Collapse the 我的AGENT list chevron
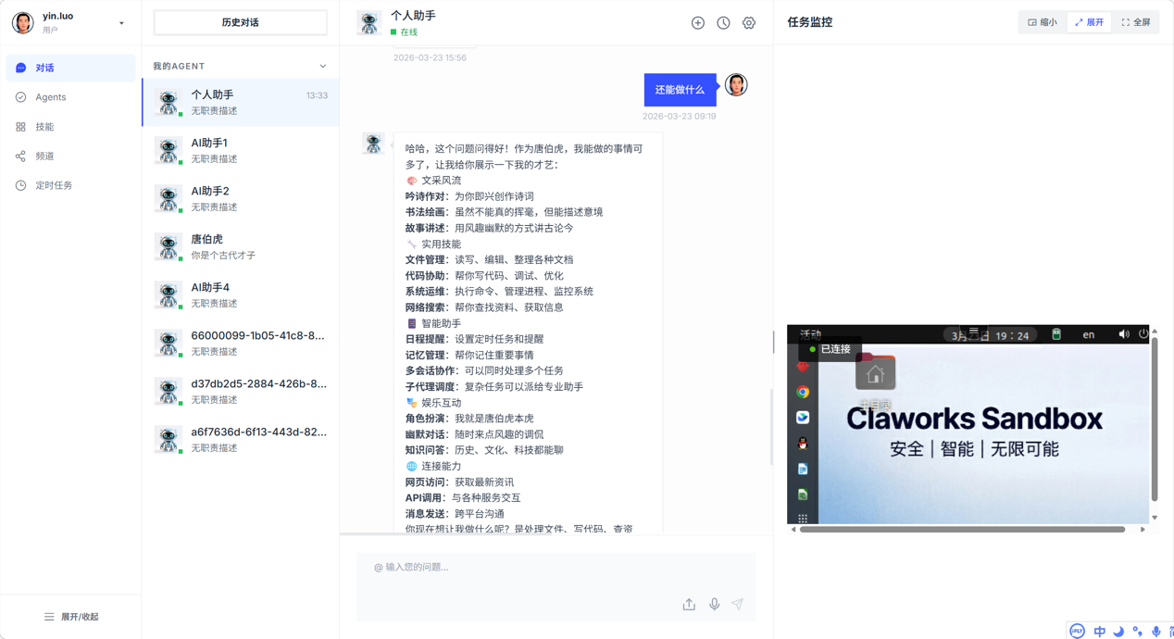Viewport: 1174px width, 639px height. [322, 66]
